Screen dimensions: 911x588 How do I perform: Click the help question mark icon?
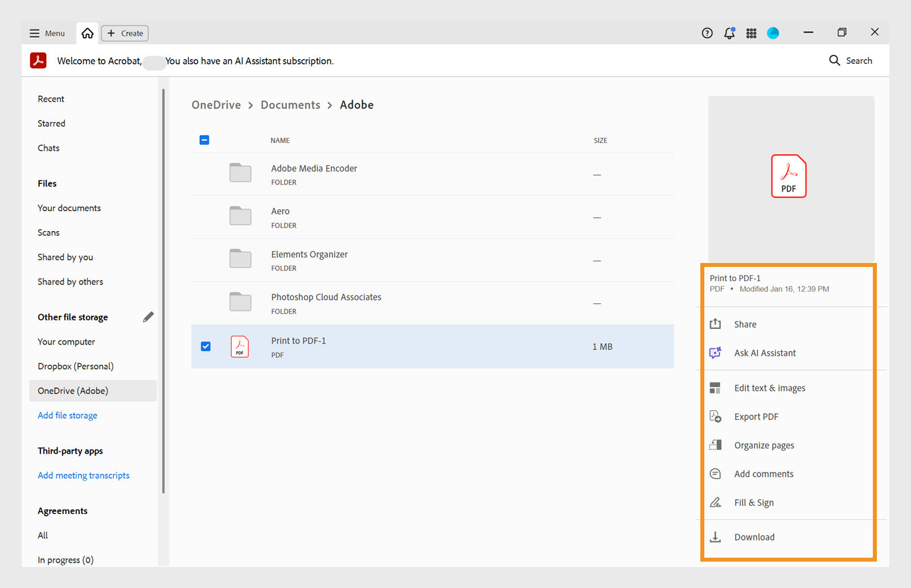[707, 33]
